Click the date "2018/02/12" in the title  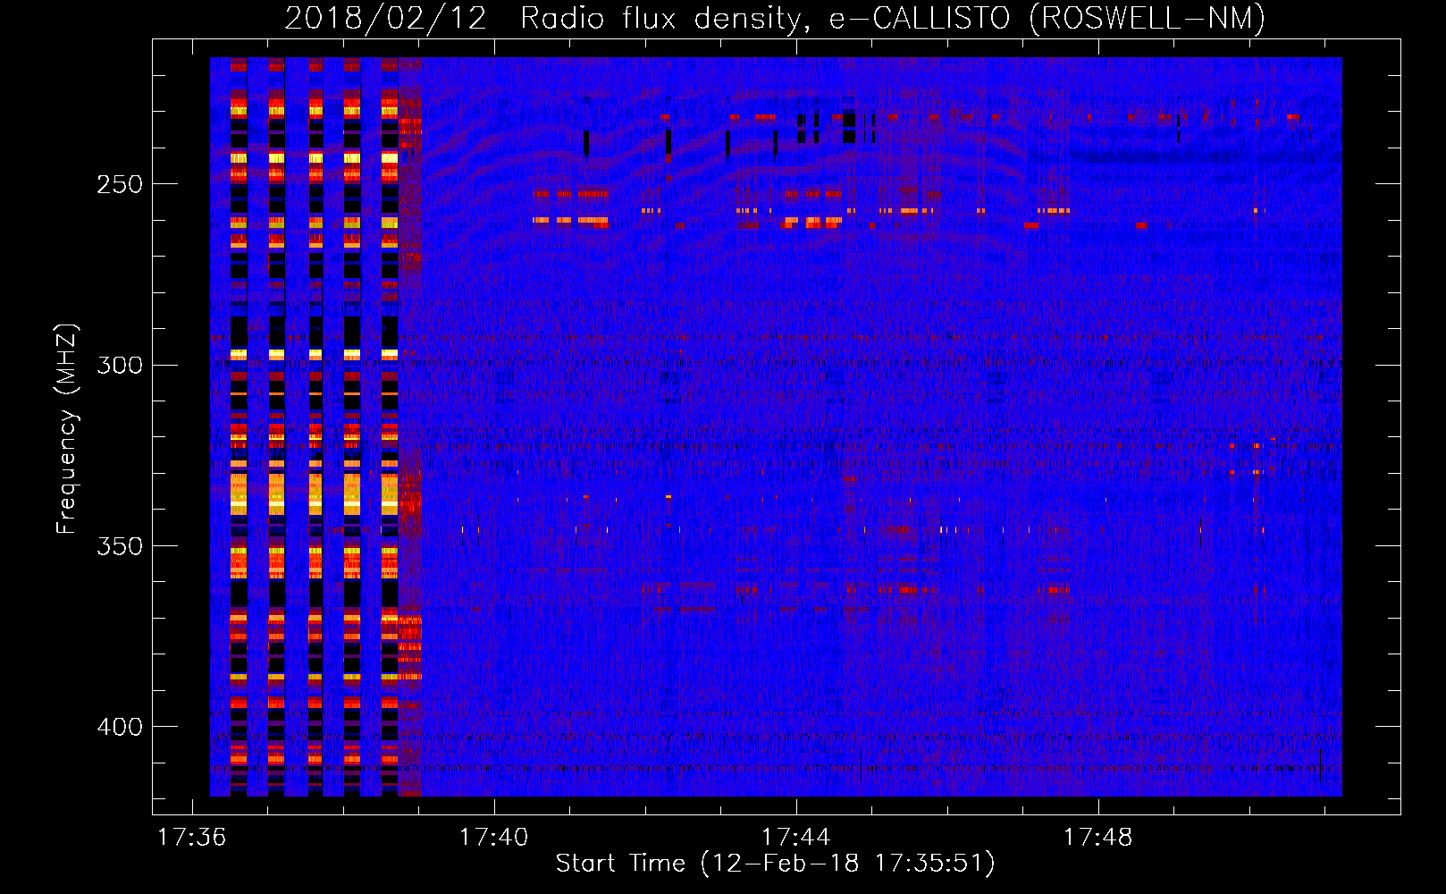click(386, 19)
